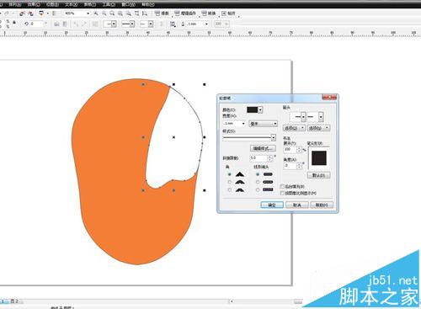421x309 pixels.
Task: Open the line style dropdown in the dialog
Action: (x=249, y=137)
